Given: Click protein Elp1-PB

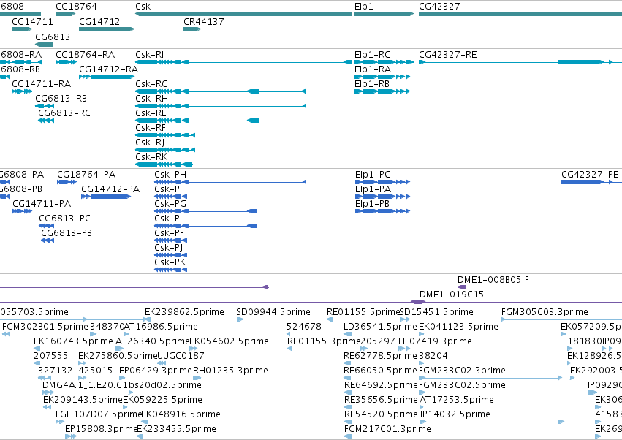Looking at the screenshot, I should pyautogui.click(x=372, y=204).
